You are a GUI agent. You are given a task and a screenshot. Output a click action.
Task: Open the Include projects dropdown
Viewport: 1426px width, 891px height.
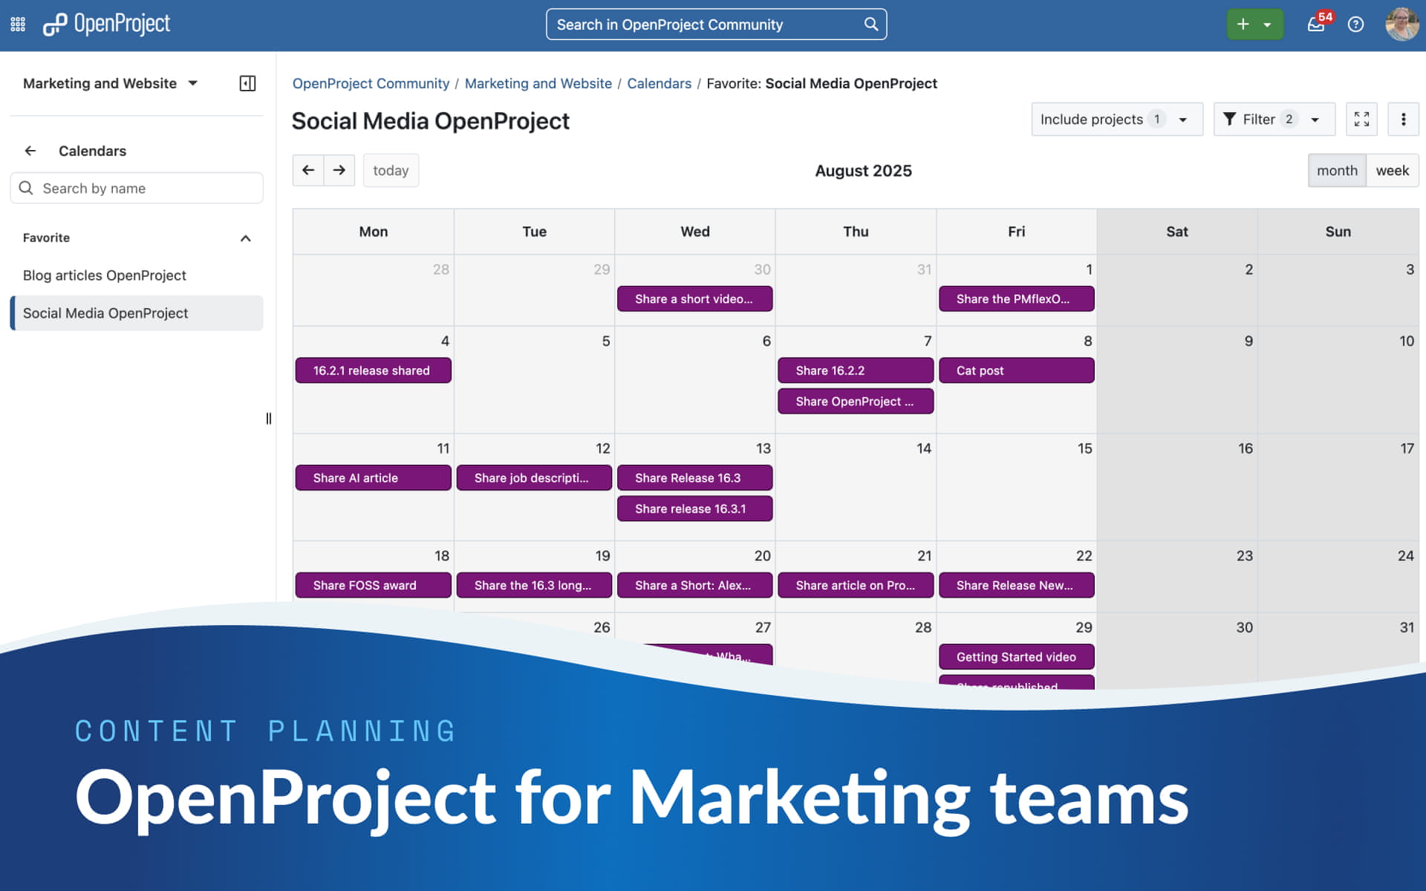click(x=1116, y=119)
